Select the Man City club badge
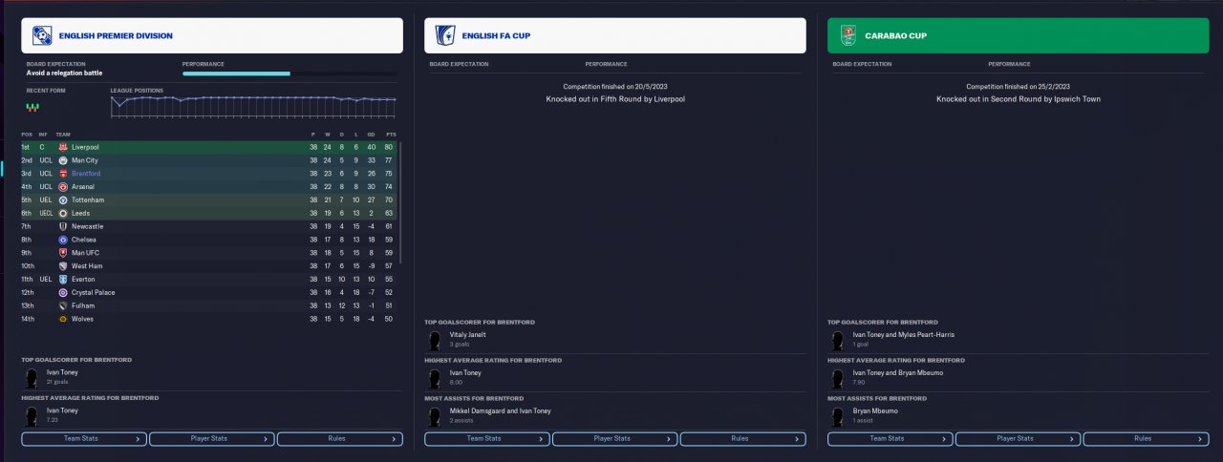Viewport: 1223px width, 462px height. tap(62, 160)
